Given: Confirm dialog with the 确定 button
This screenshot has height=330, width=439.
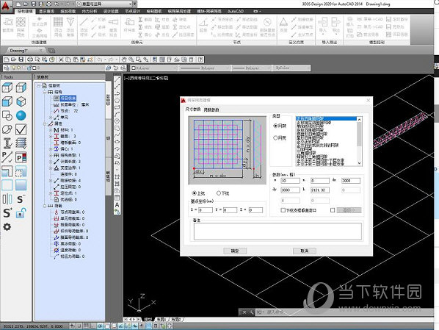Looking at the screenshot, I should coord(235,251).
